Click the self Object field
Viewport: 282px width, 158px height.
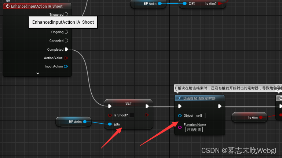pyautogui.click(x=200, y=116)
